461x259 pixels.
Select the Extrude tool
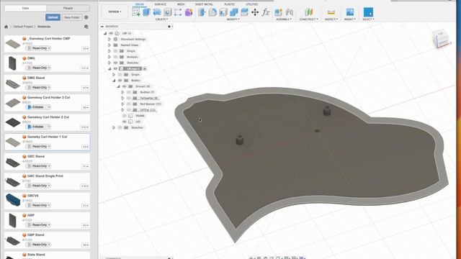click(x=146, y=12)
